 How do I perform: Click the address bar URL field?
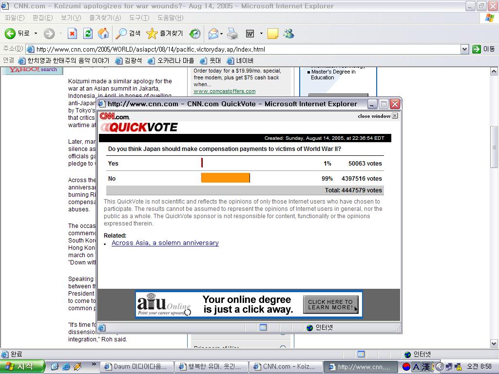point(243,49)
